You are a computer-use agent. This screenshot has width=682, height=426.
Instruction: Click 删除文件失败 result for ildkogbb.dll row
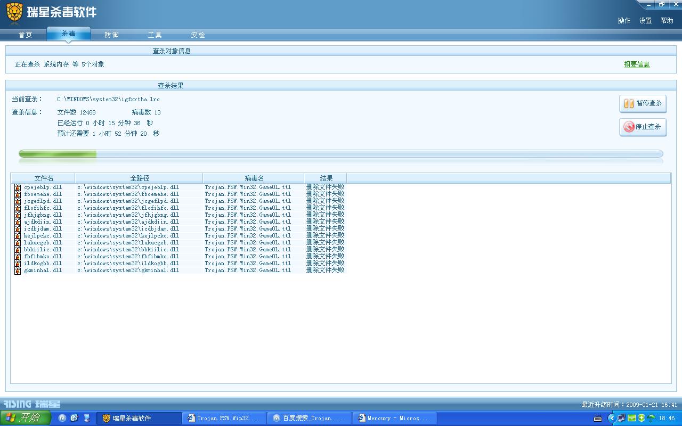coord(325,264)
